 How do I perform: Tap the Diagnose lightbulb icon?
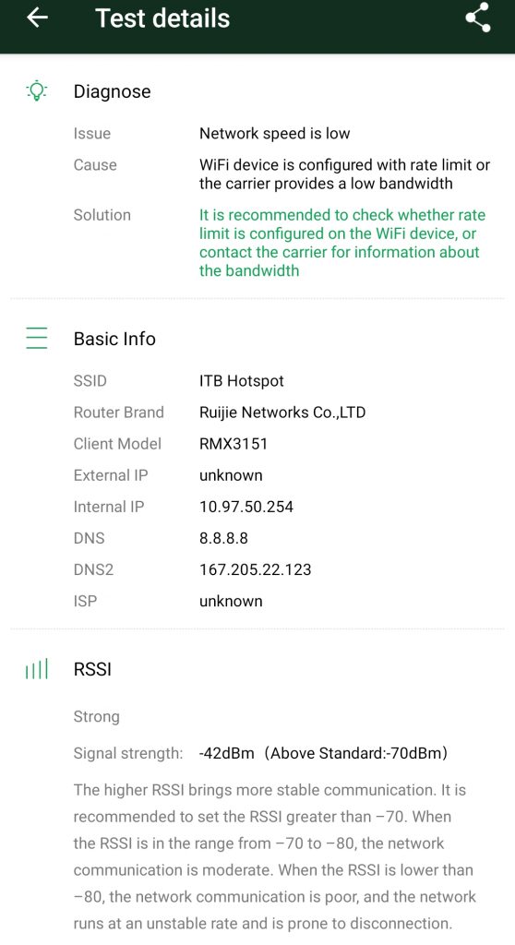coord(36,91)
